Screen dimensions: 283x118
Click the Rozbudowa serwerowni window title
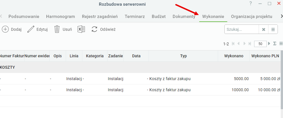tap(122, 4)
